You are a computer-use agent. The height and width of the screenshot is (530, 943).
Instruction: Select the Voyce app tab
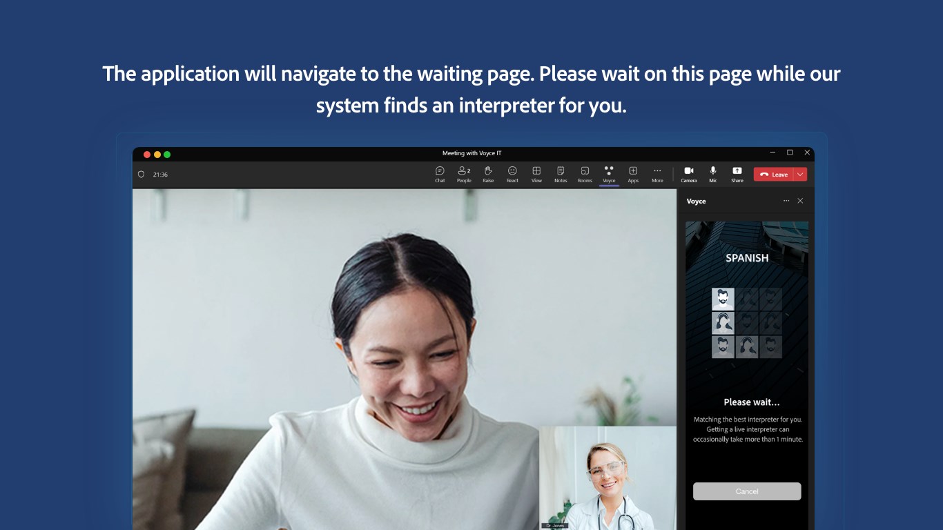[x=609, y=174]
